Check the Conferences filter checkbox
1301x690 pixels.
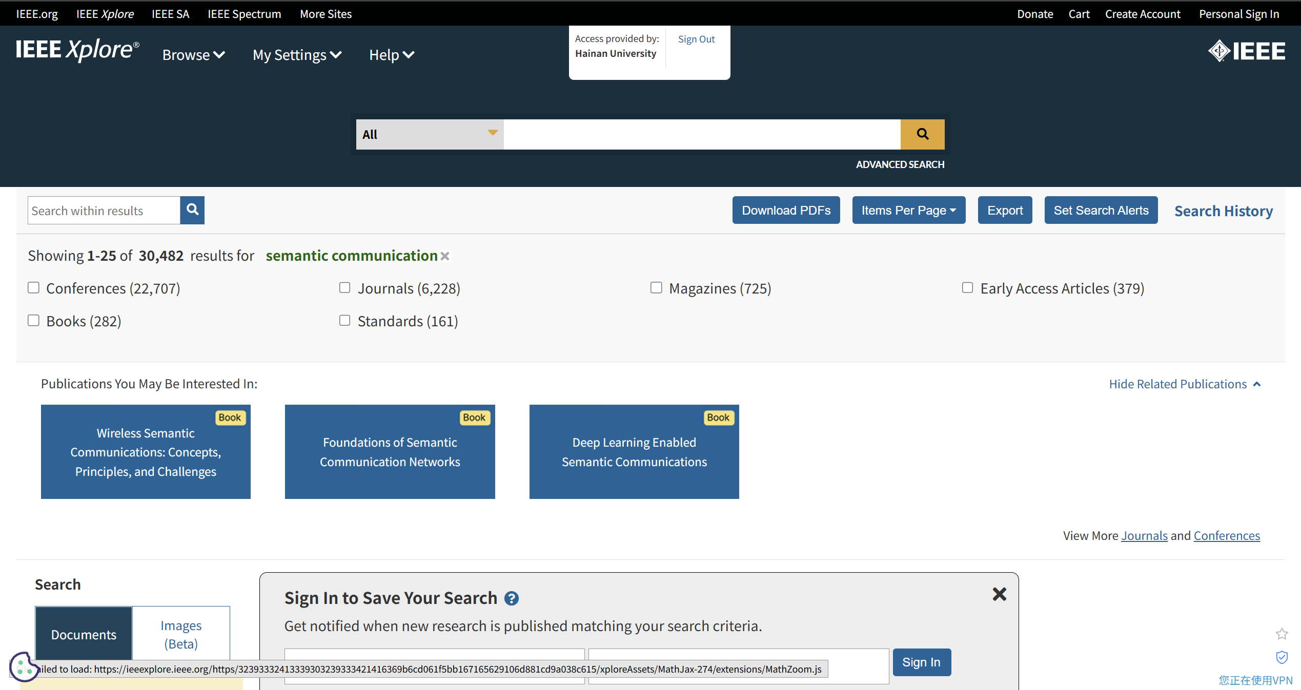point(34,288)
